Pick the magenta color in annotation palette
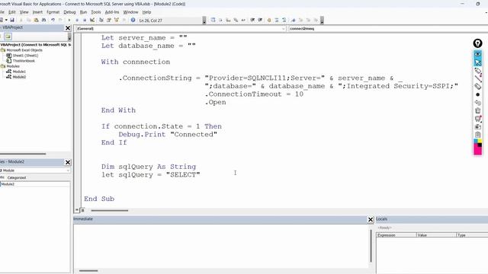Image resolution: width=488 pixels, height=274 pixels. pos(477,151)
